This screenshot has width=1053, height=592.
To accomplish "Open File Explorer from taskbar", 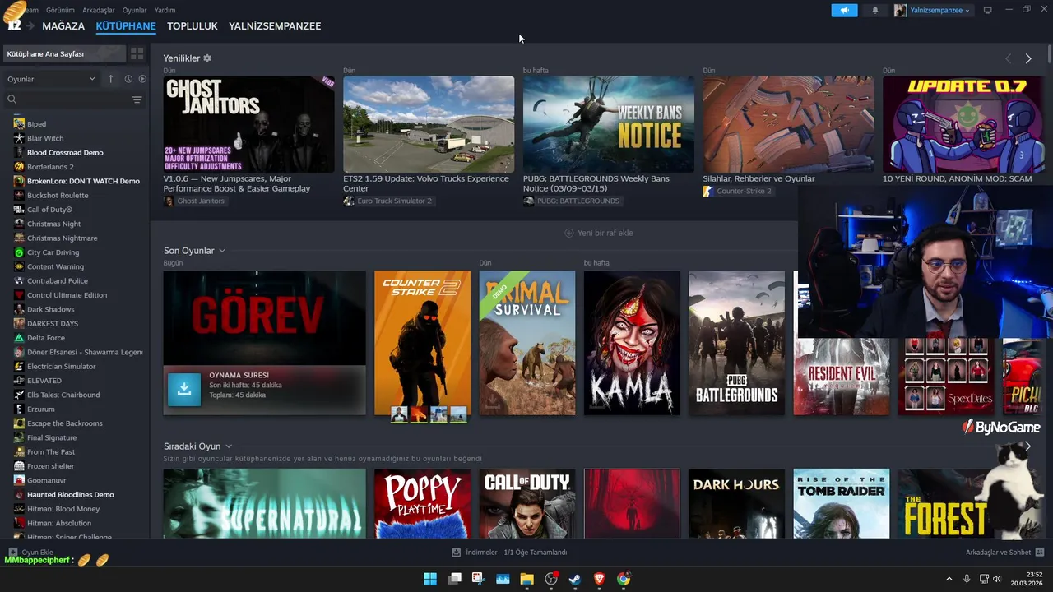I will coord(526,579).
